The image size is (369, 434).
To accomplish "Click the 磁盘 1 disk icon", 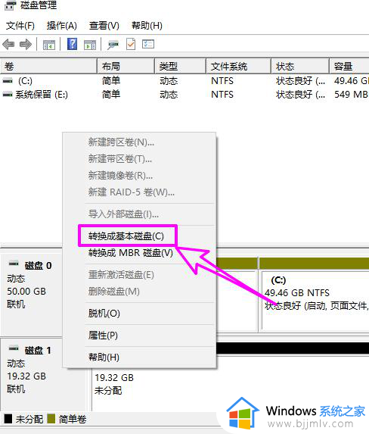I will point(14,348).
